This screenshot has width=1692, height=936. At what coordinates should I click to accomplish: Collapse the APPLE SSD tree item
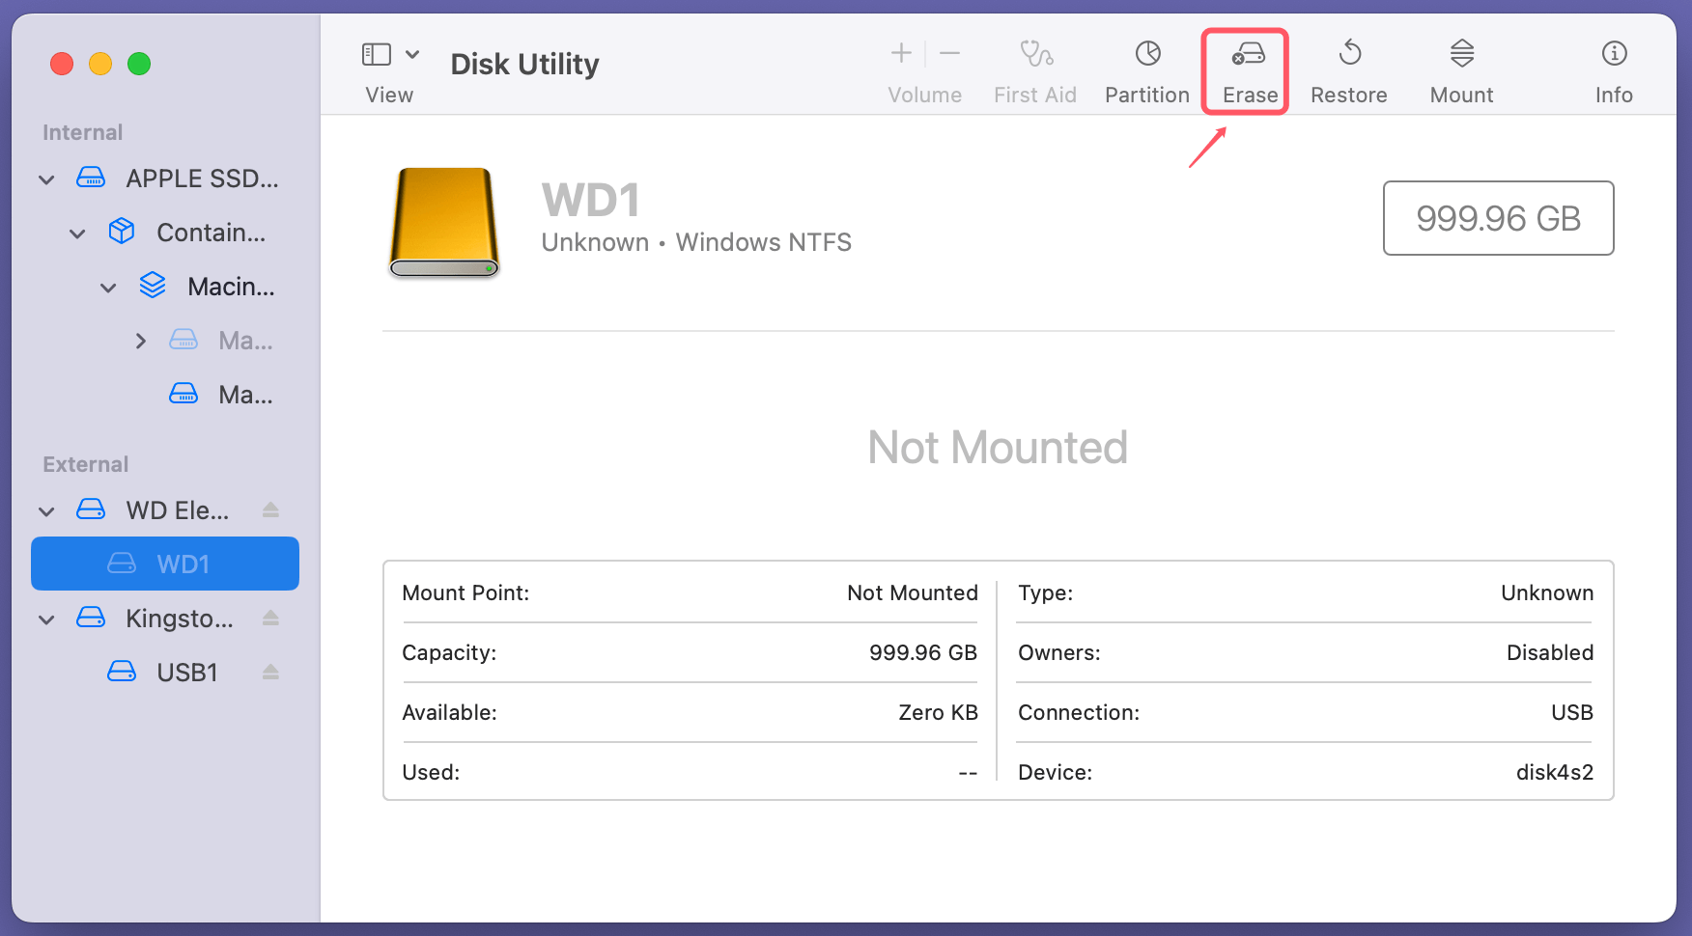(x=45, y=179)
